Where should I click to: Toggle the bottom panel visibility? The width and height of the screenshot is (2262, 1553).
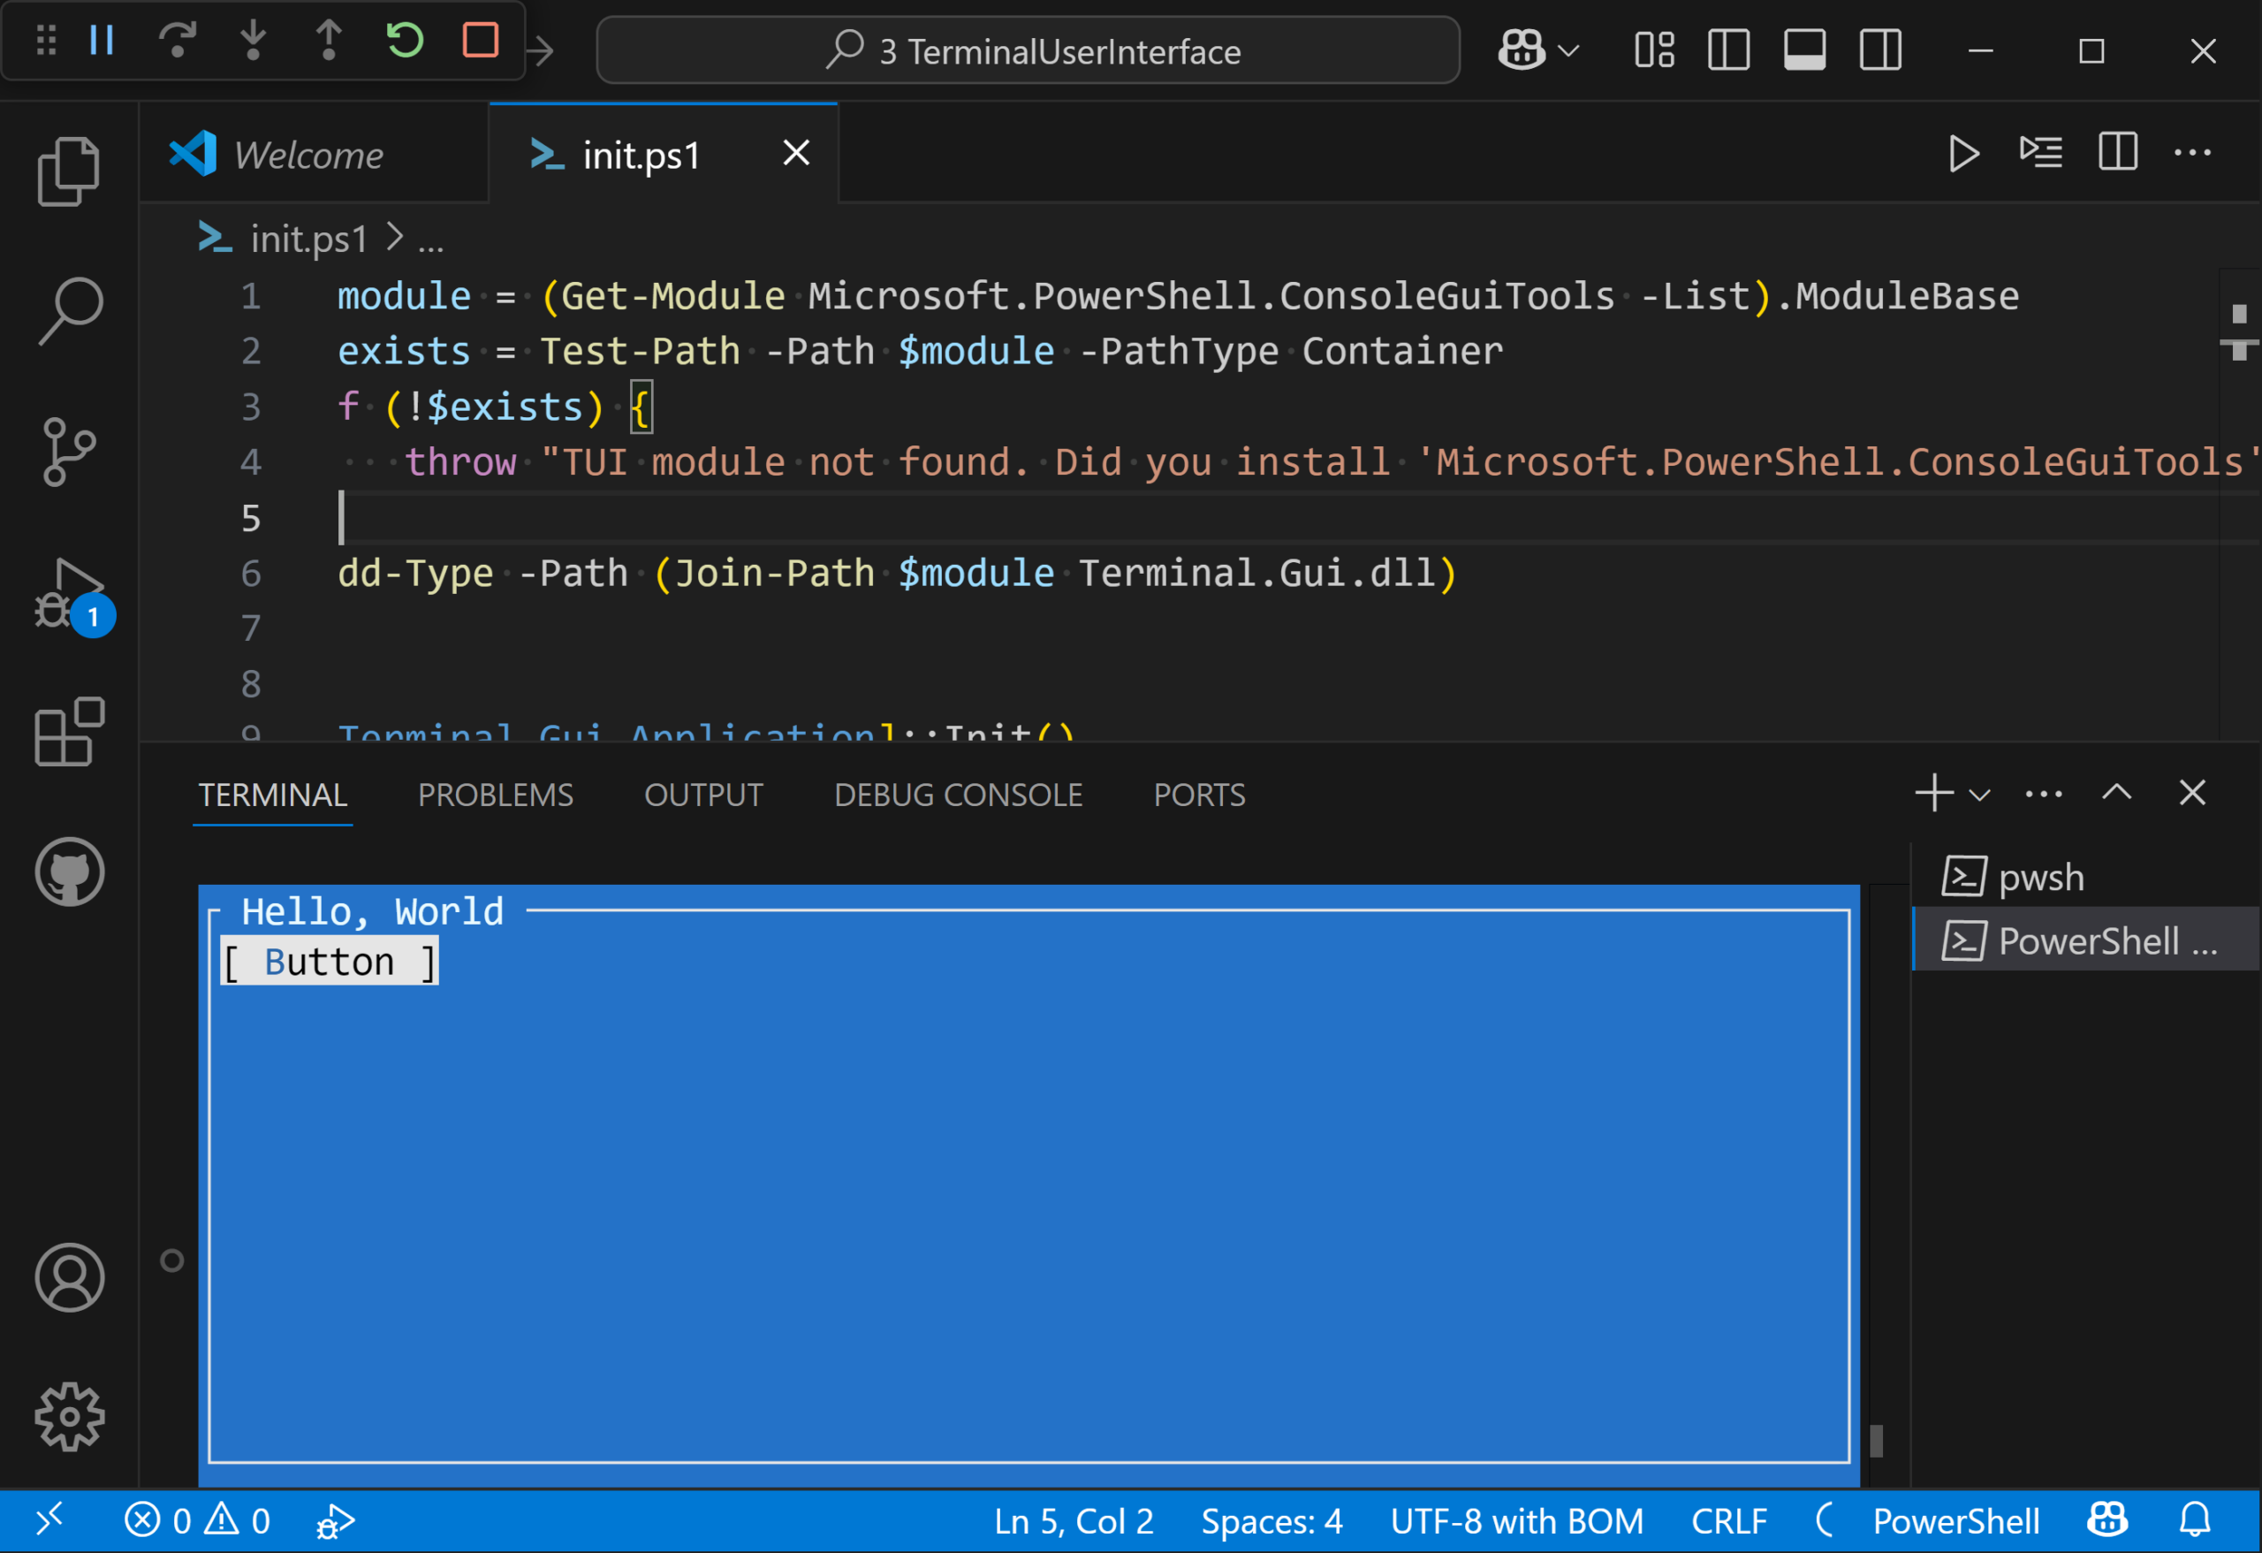(x=1804, y=49)
